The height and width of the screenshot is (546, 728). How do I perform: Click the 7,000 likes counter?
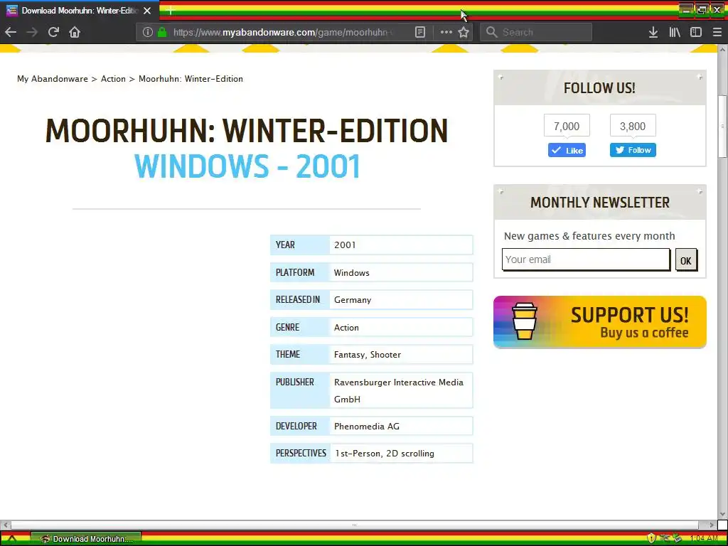(x=567, y=126)
